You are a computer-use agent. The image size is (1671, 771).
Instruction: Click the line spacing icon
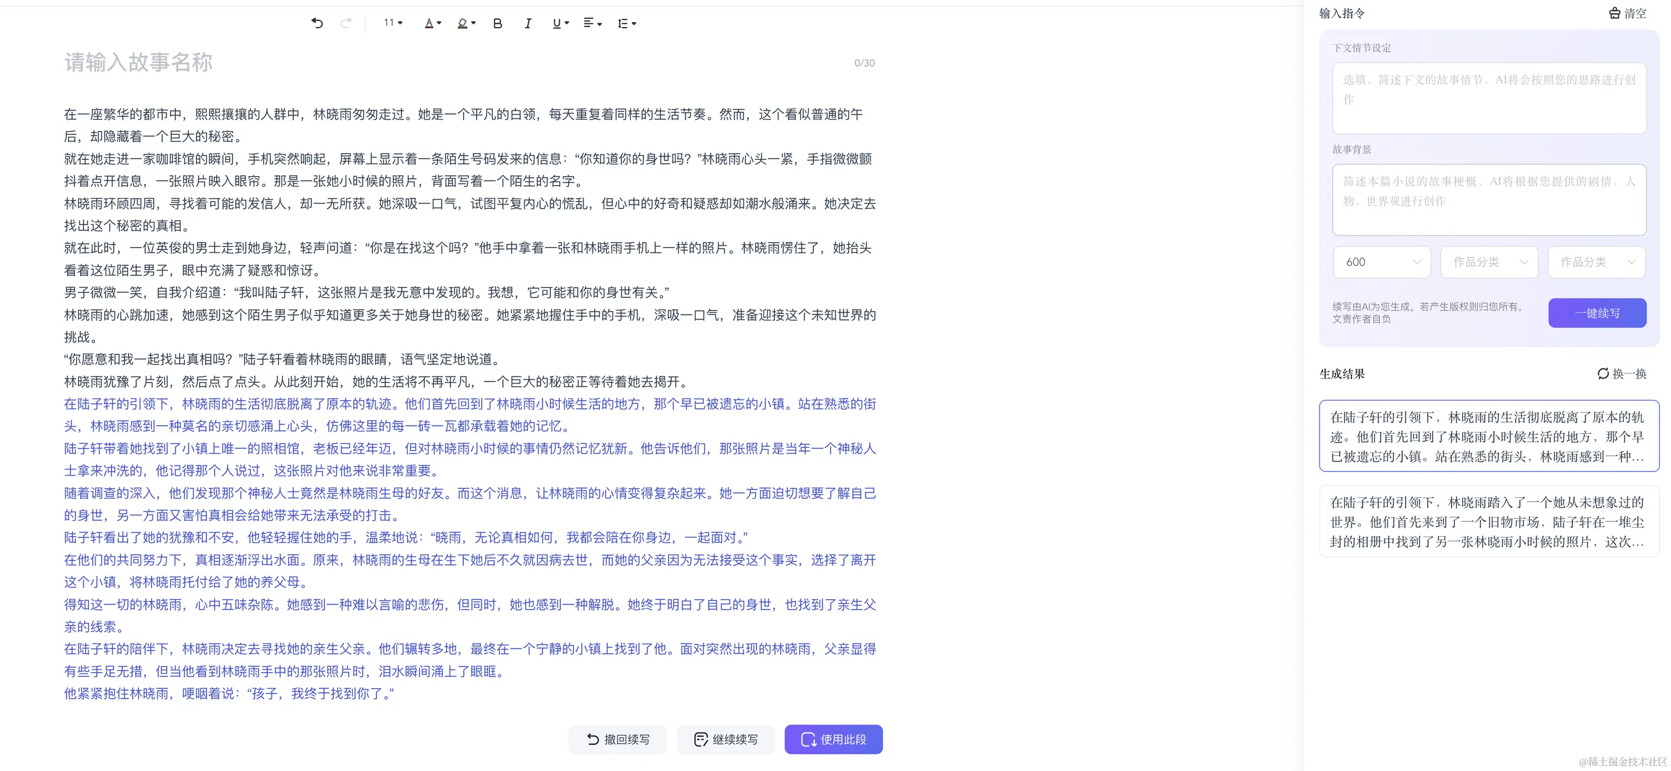623,23
